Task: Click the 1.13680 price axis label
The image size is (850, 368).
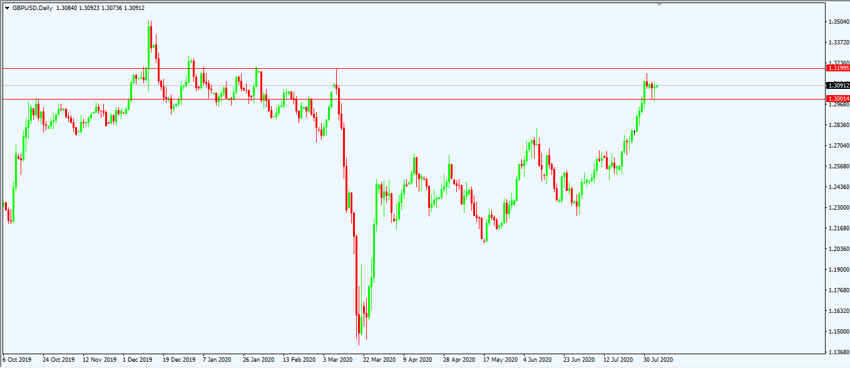Action: pyautogui.click(x=839, y=352)
